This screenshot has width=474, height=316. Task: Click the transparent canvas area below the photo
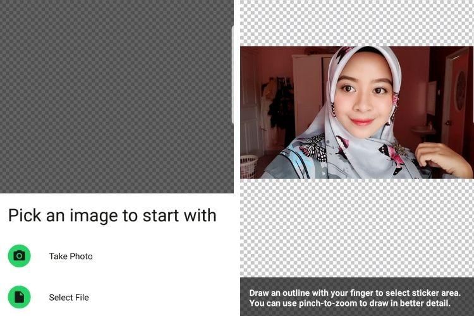356,228
